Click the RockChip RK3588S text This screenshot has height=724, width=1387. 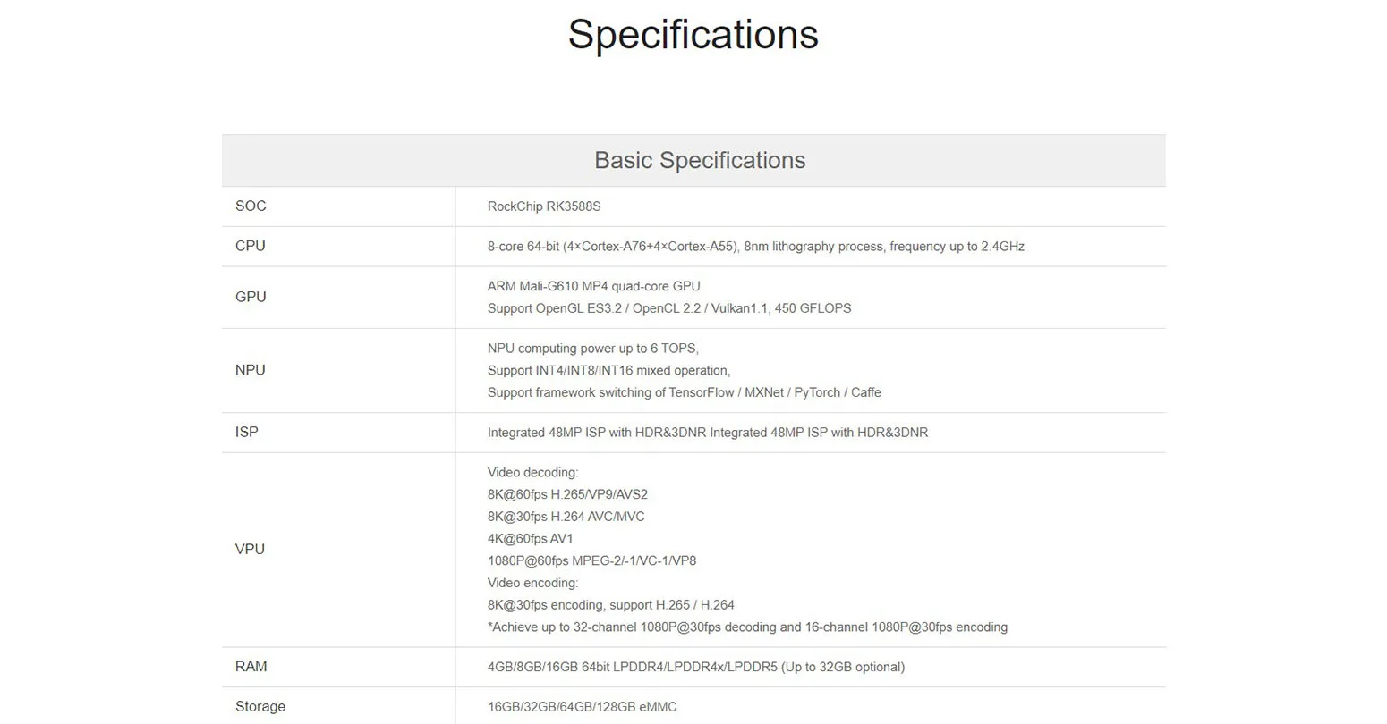(x=544, y=206)
